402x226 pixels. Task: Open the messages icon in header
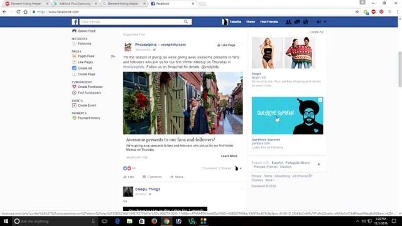pos(297,22)
